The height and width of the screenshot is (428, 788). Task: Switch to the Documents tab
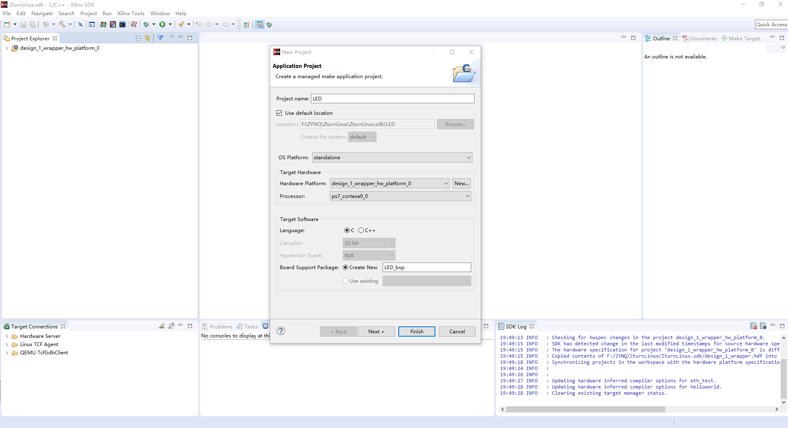pyautogui.click(x=699, y=38)
